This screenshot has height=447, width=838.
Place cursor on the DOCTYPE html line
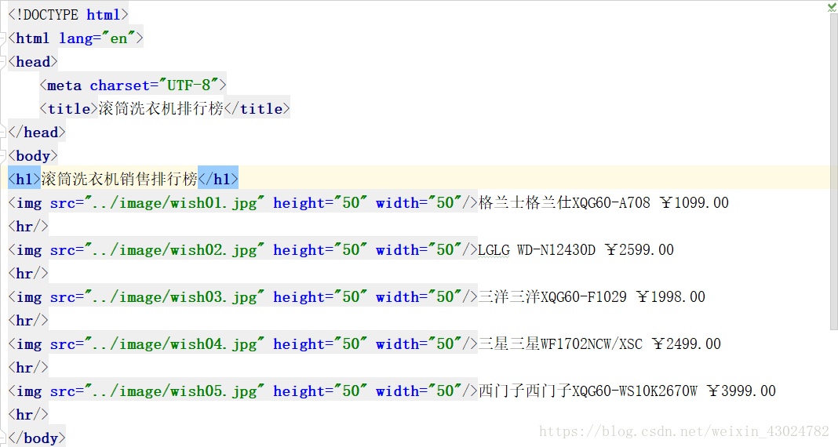click(x=68, y=15)
